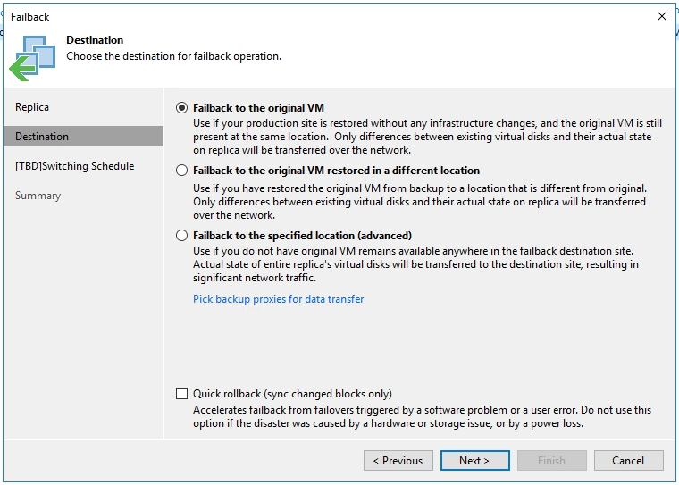679x485 pixels.
Task: Click the 'Choose the destination for failback operation' subtitle
Action: click(x=173, y=56)
